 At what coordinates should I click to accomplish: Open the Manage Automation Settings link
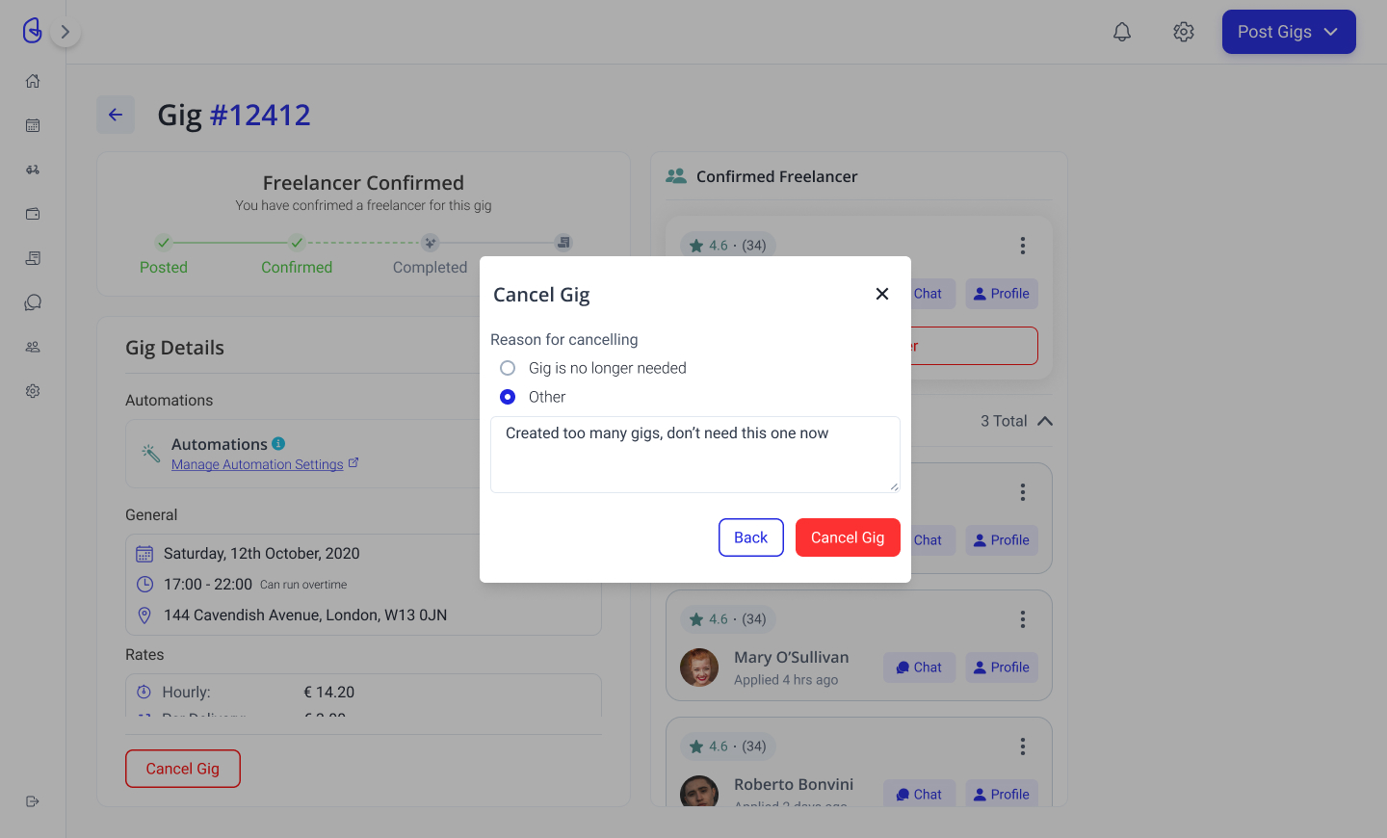(x=257, y=464)
